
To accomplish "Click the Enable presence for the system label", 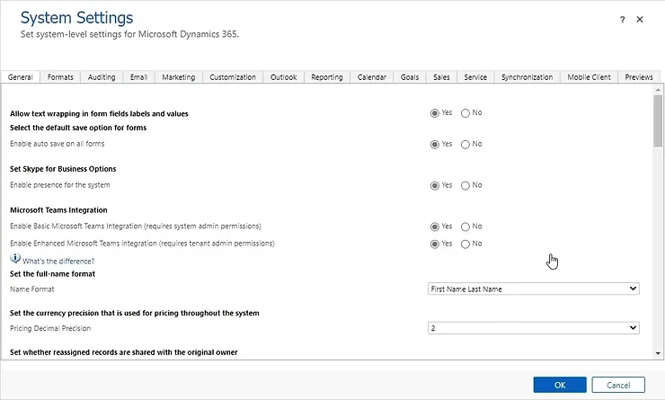I will pos(60,185).
